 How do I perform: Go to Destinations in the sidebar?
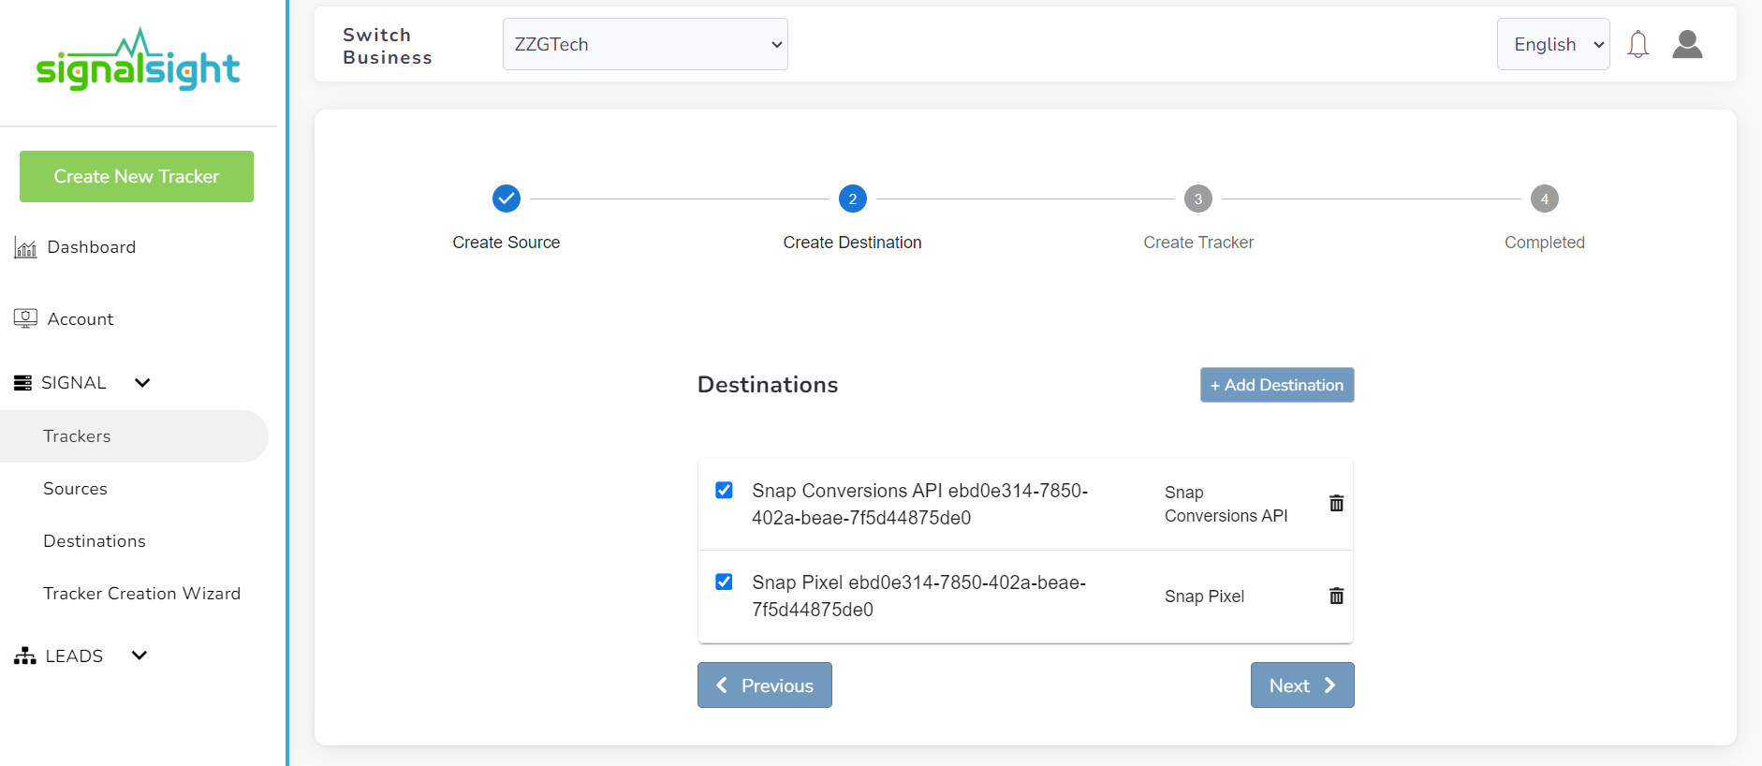click(x=95, y=541)
